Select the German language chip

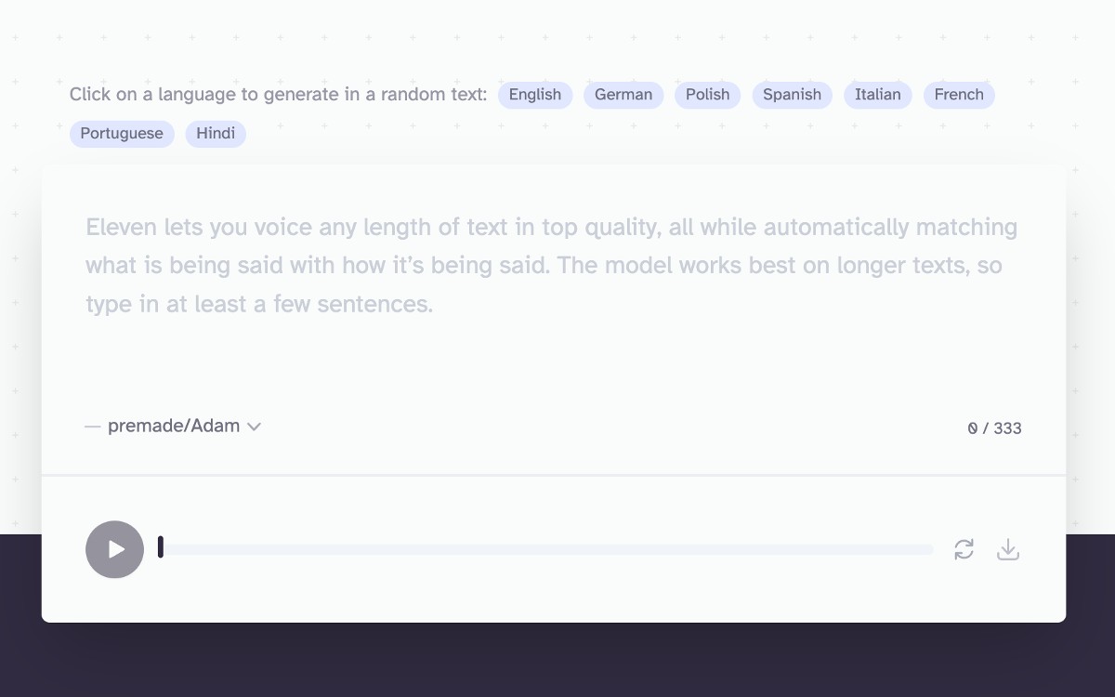pyautogui.click(x=623, y=95)
